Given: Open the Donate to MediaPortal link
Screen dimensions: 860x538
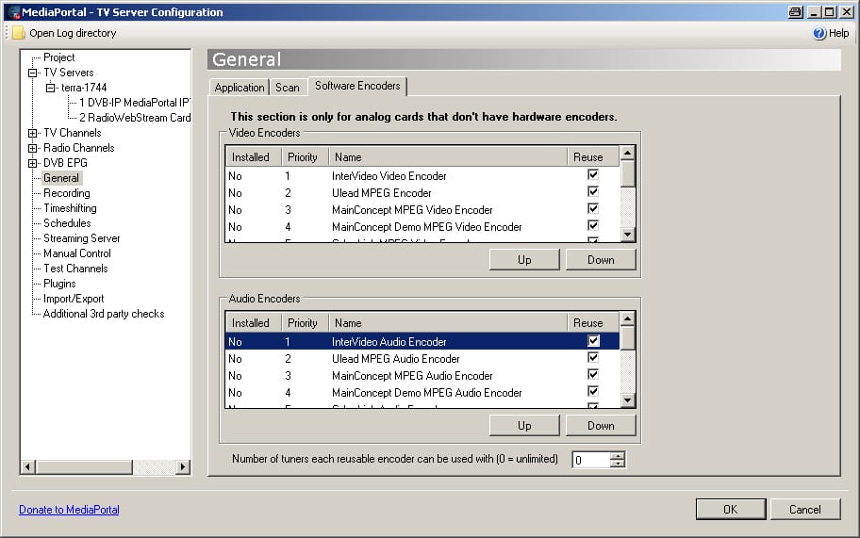Looking at the screenshot, I should coord(69,510).
